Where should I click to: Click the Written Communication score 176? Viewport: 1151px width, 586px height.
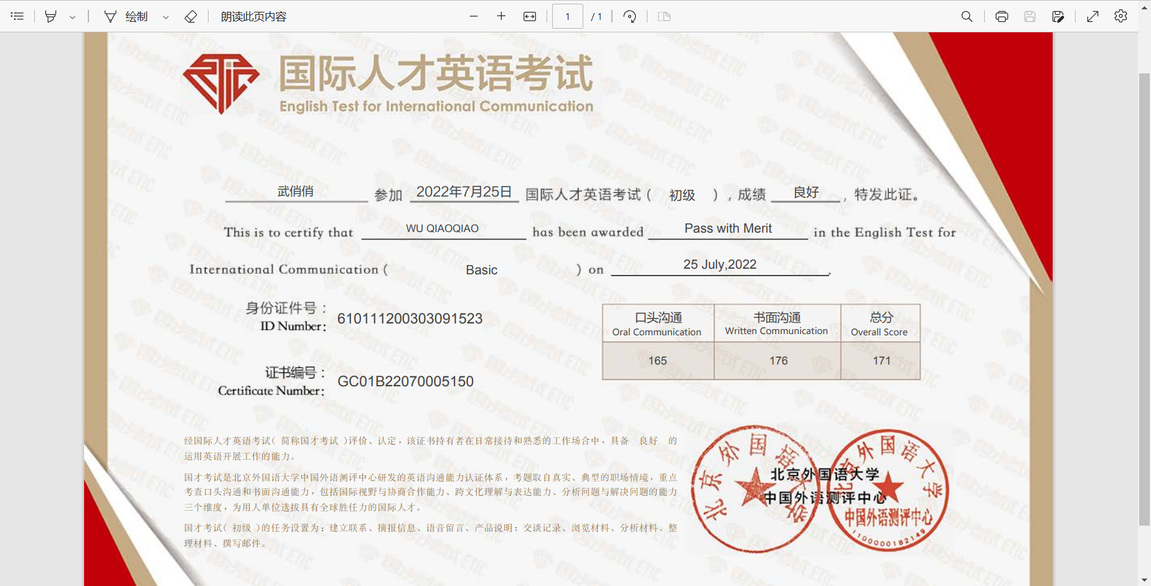click(x=778, y=361)
